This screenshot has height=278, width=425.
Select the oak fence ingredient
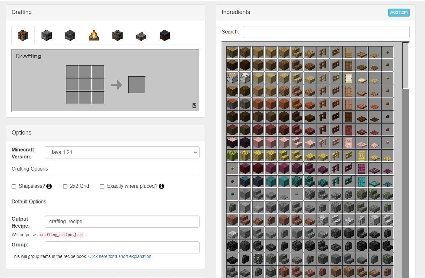[x=323, y=52]
